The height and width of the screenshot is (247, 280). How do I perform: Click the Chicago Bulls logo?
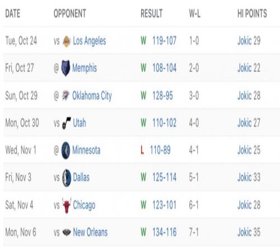pos(67,205)
